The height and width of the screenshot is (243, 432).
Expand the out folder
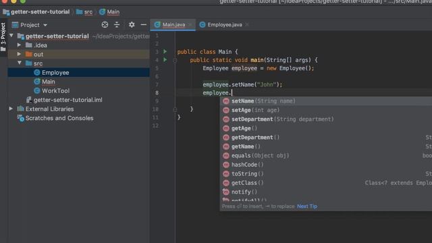[x=19, y=54]
